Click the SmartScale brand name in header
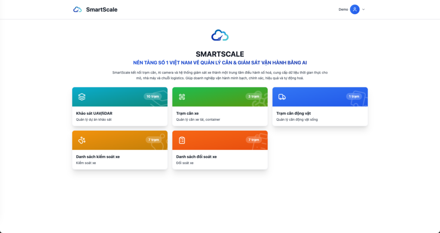Image resolution: width=440 pixels, height=233 pixels. click(101, 9)
